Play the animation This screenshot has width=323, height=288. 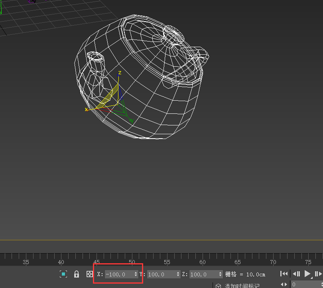307,274
